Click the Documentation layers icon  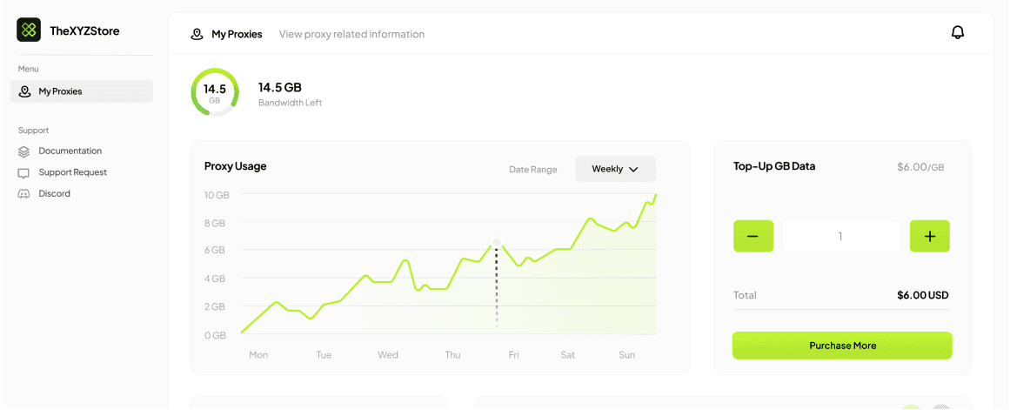(x=23, y=151)
